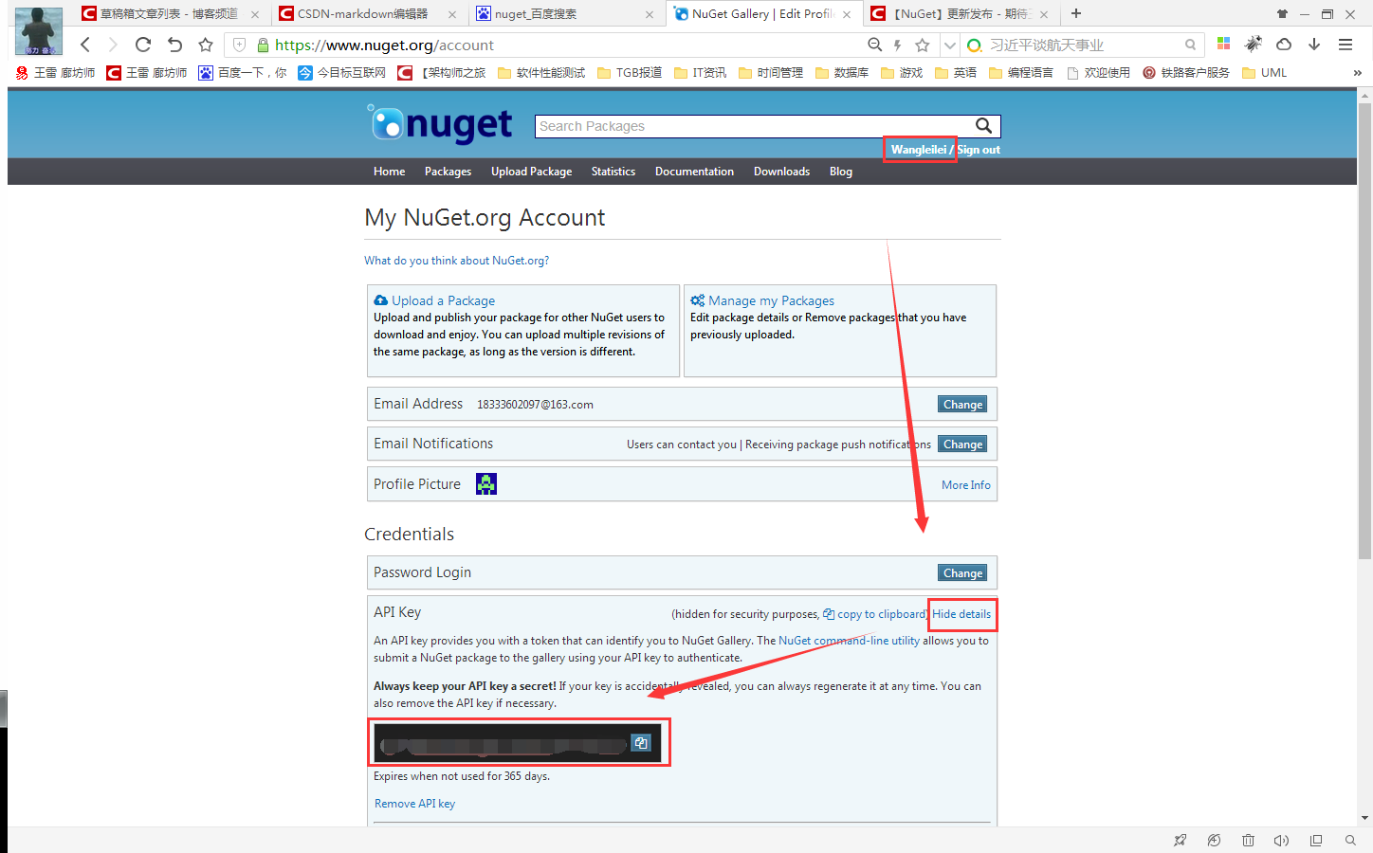Expand the address bar dropdown chevron
The width and height of the screenshot is (1373, 853).
(x=949, y=45)
